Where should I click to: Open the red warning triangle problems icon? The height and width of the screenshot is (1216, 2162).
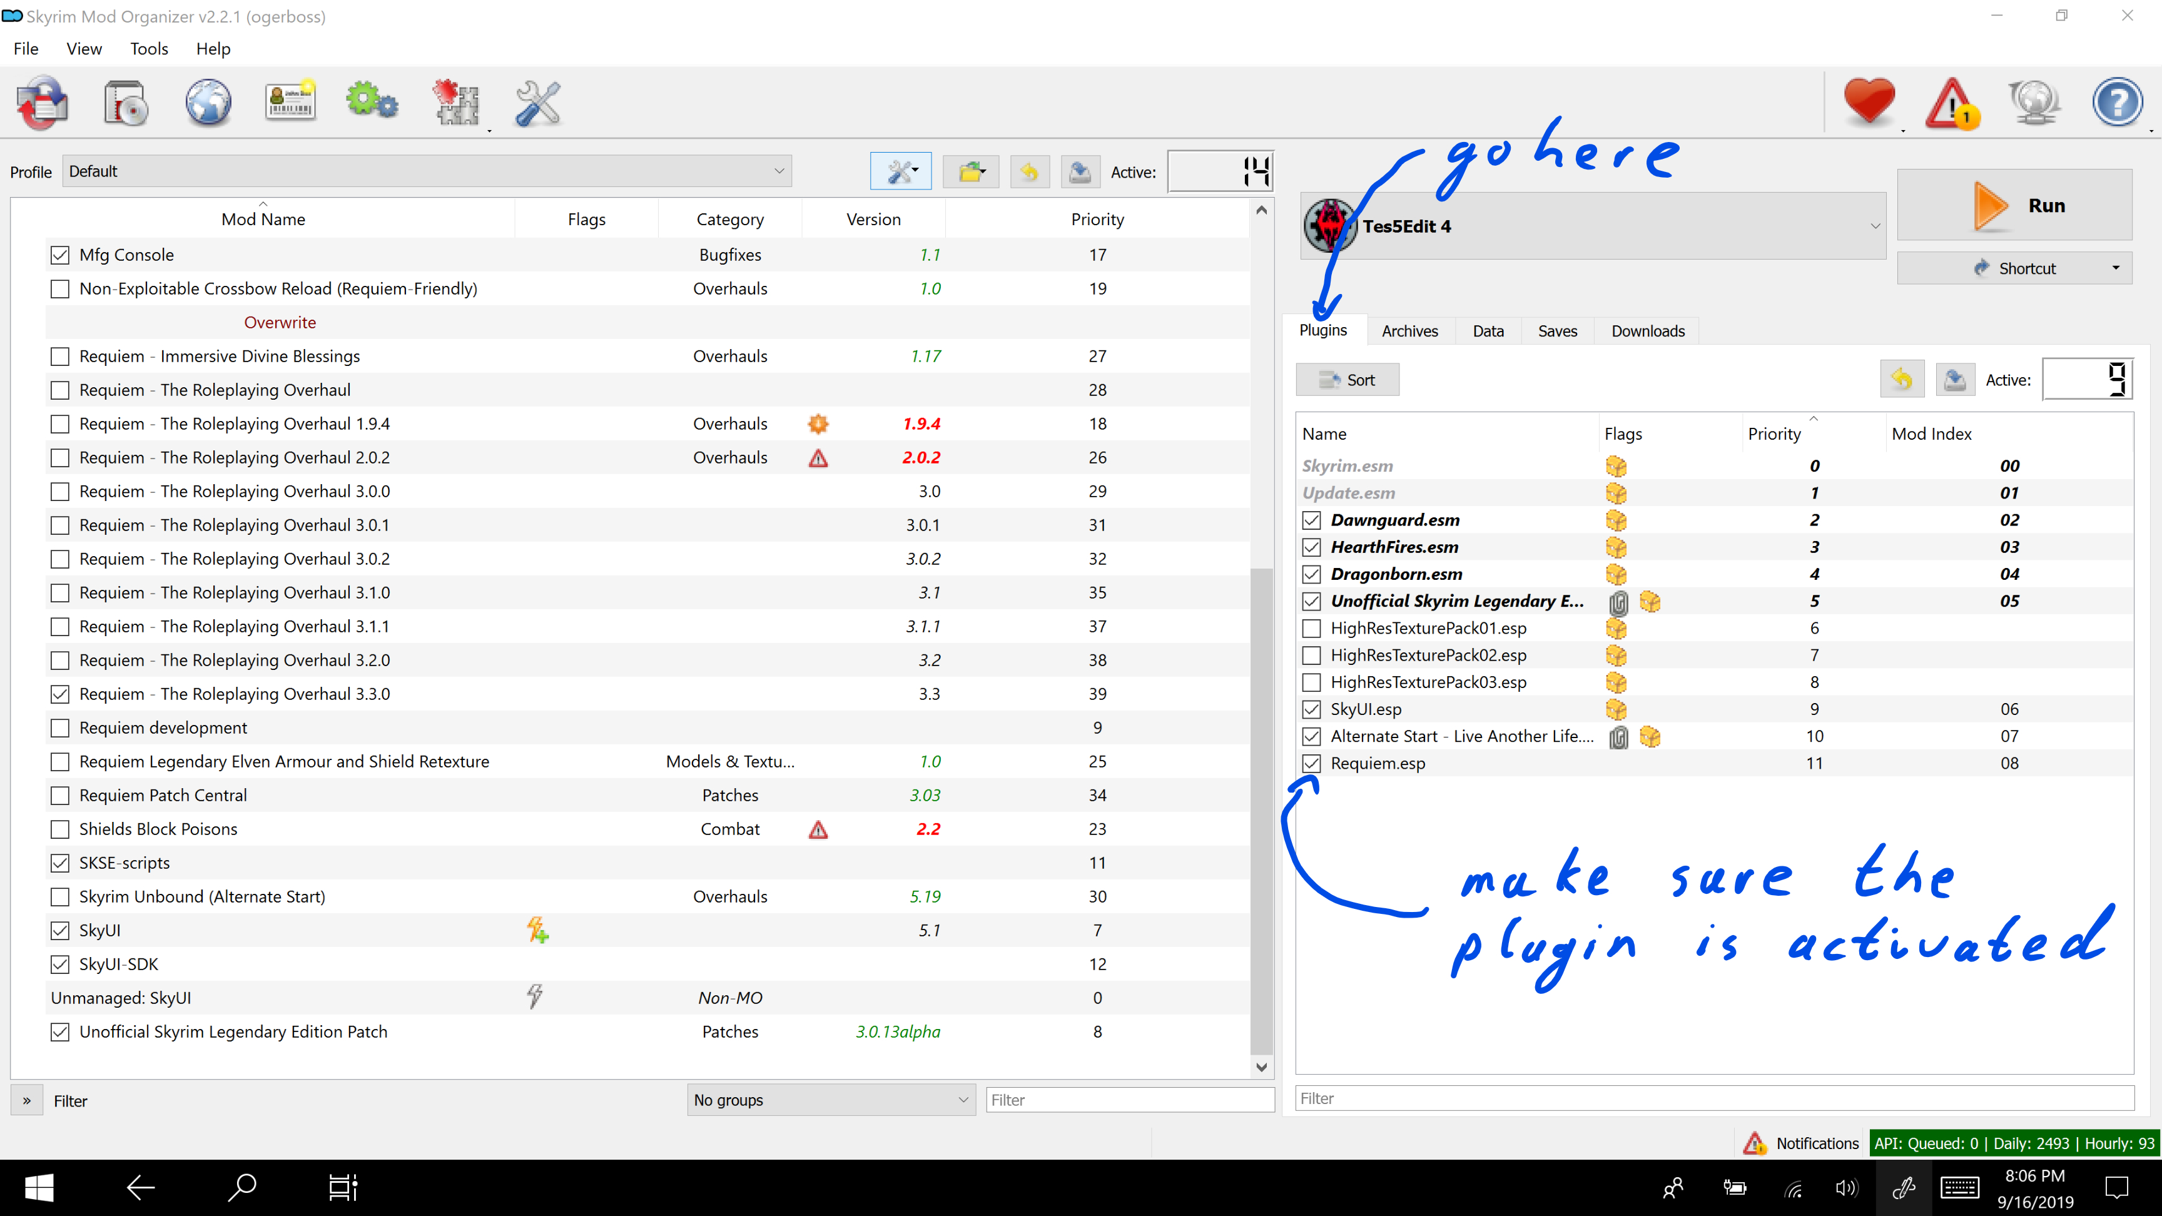point(1952,103)
